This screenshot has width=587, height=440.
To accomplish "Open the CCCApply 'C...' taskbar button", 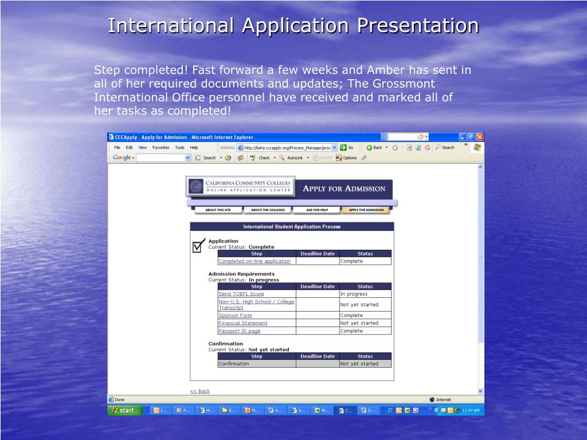I will pos(345,410).
